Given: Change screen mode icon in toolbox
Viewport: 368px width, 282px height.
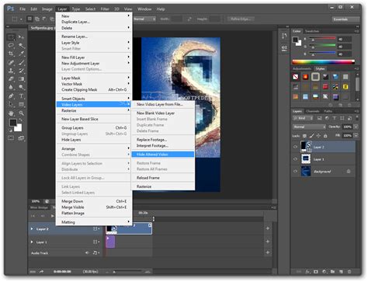Looking at the screenshot, I should [21, 138].
